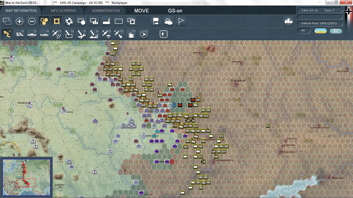This screenshot has width=353, height=198.
Task: Select F1 move mode
Action: point(7,34)
